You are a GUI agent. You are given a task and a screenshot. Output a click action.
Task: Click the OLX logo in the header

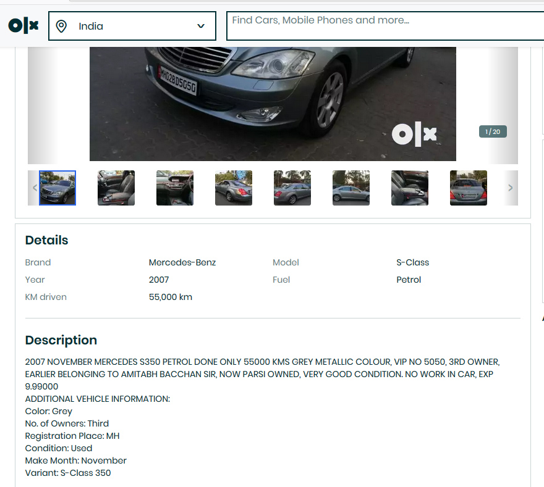pyautogui.click(x=23, y=26)
